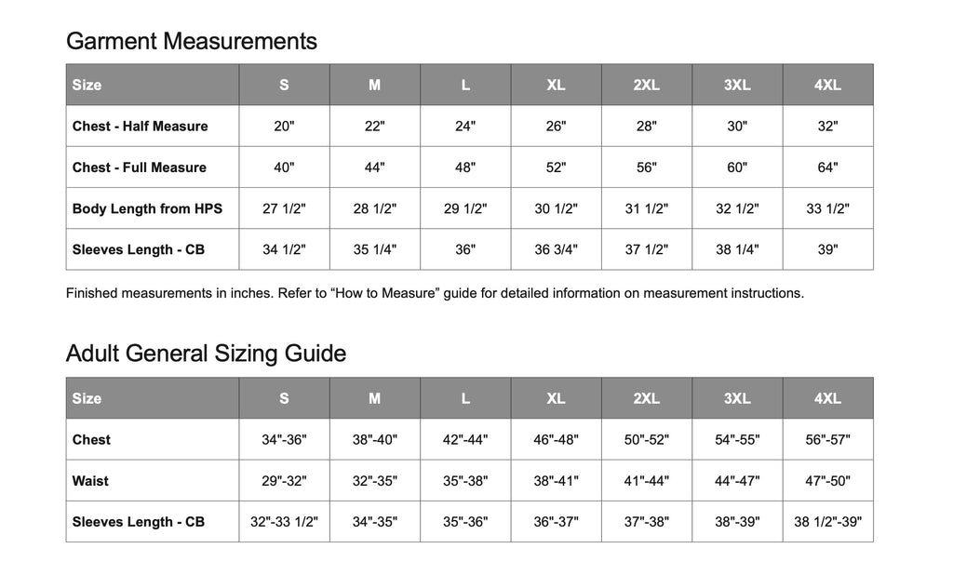Click the 3XL header in Sizing Guide table
This screenshot has width=953, height=588.
coord(737,398)
